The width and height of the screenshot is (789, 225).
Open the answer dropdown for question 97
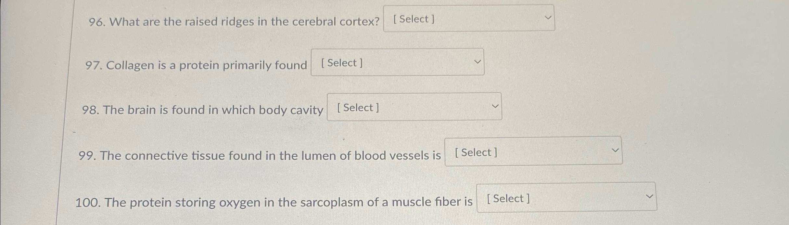click(x=397, y=62)
